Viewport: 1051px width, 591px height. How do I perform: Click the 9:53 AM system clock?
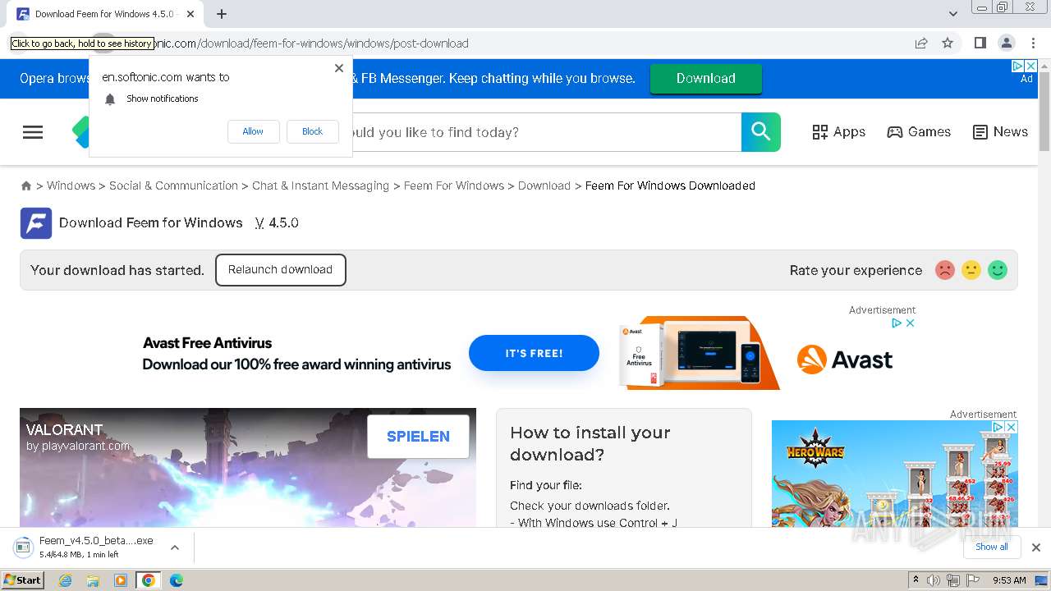(1009, 580)
